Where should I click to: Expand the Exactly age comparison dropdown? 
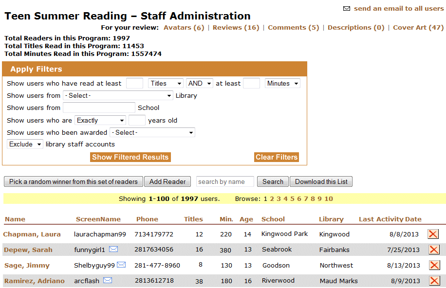[x=100, y=120]
